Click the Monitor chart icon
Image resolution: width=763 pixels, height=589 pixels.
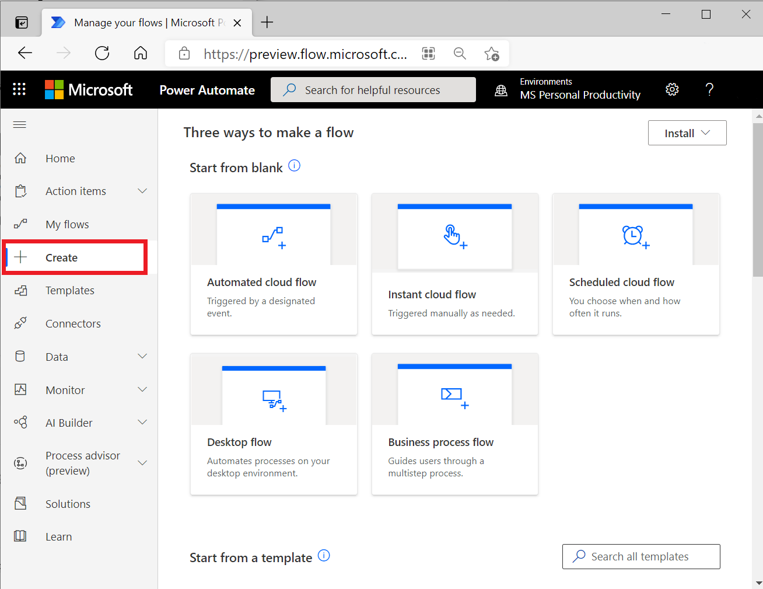coord(20,389)
